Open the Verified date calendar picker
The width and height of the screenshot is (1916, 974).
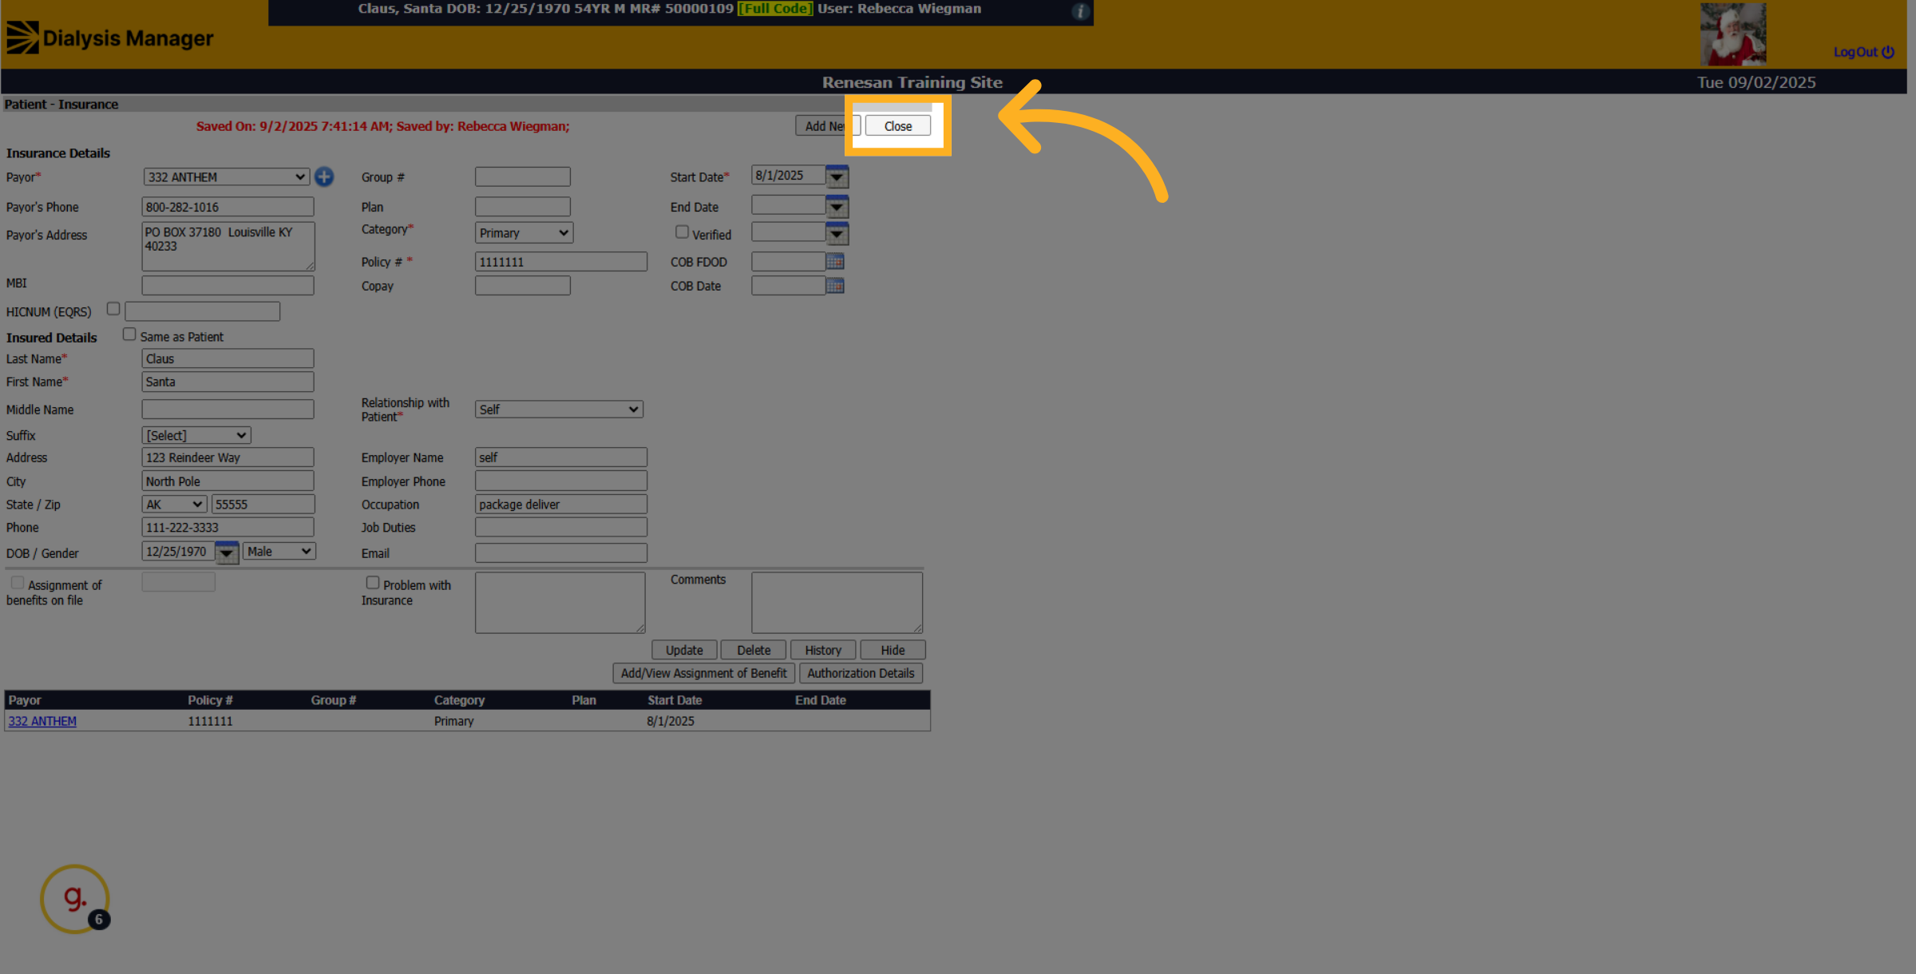[837, 234]
